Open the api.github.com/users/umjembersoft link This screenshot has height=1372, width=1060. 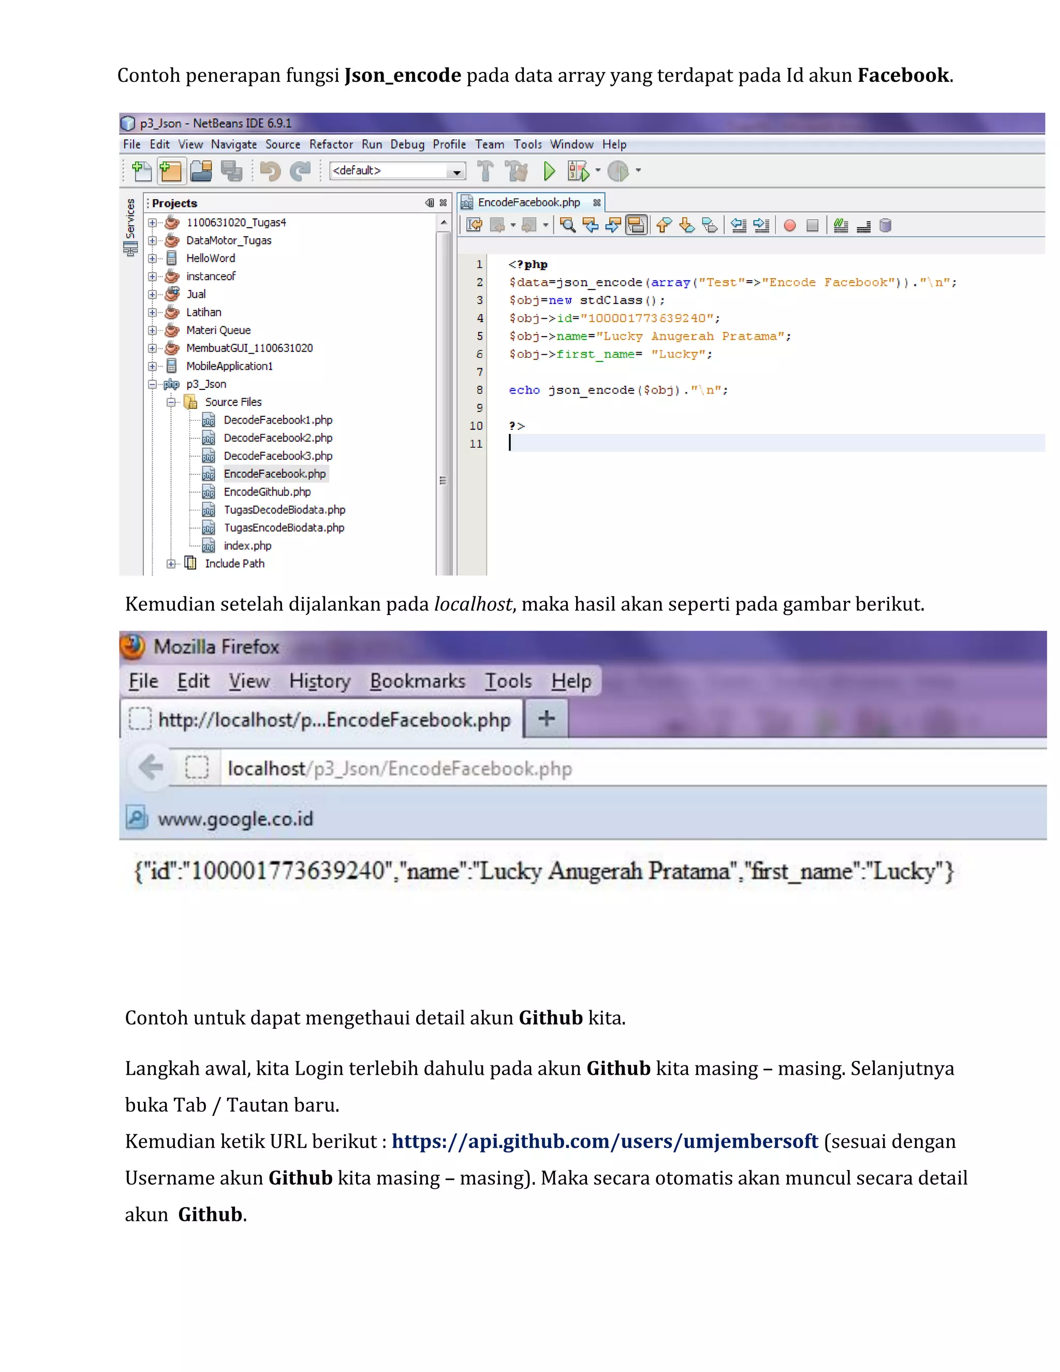[605, 1142]
